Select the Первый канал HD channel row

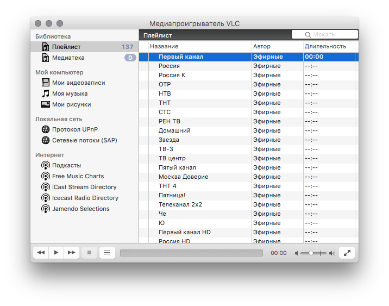click(x=249, y=232)
